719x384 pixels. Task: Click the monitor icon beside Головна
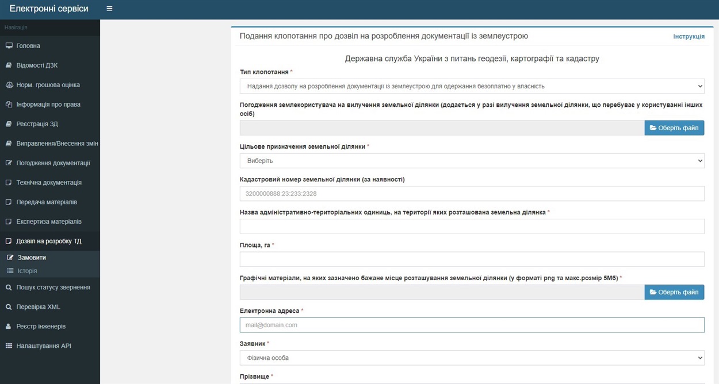(x=9, y=46)
